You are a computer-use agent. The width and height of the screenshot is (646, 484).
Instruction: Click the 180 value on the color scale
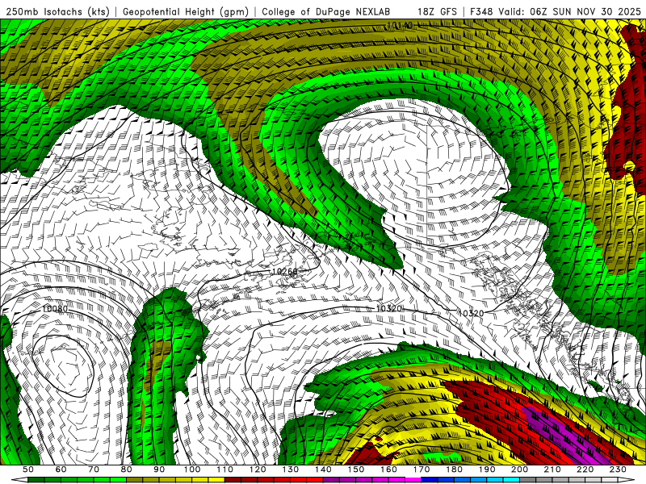coord(454,469)
